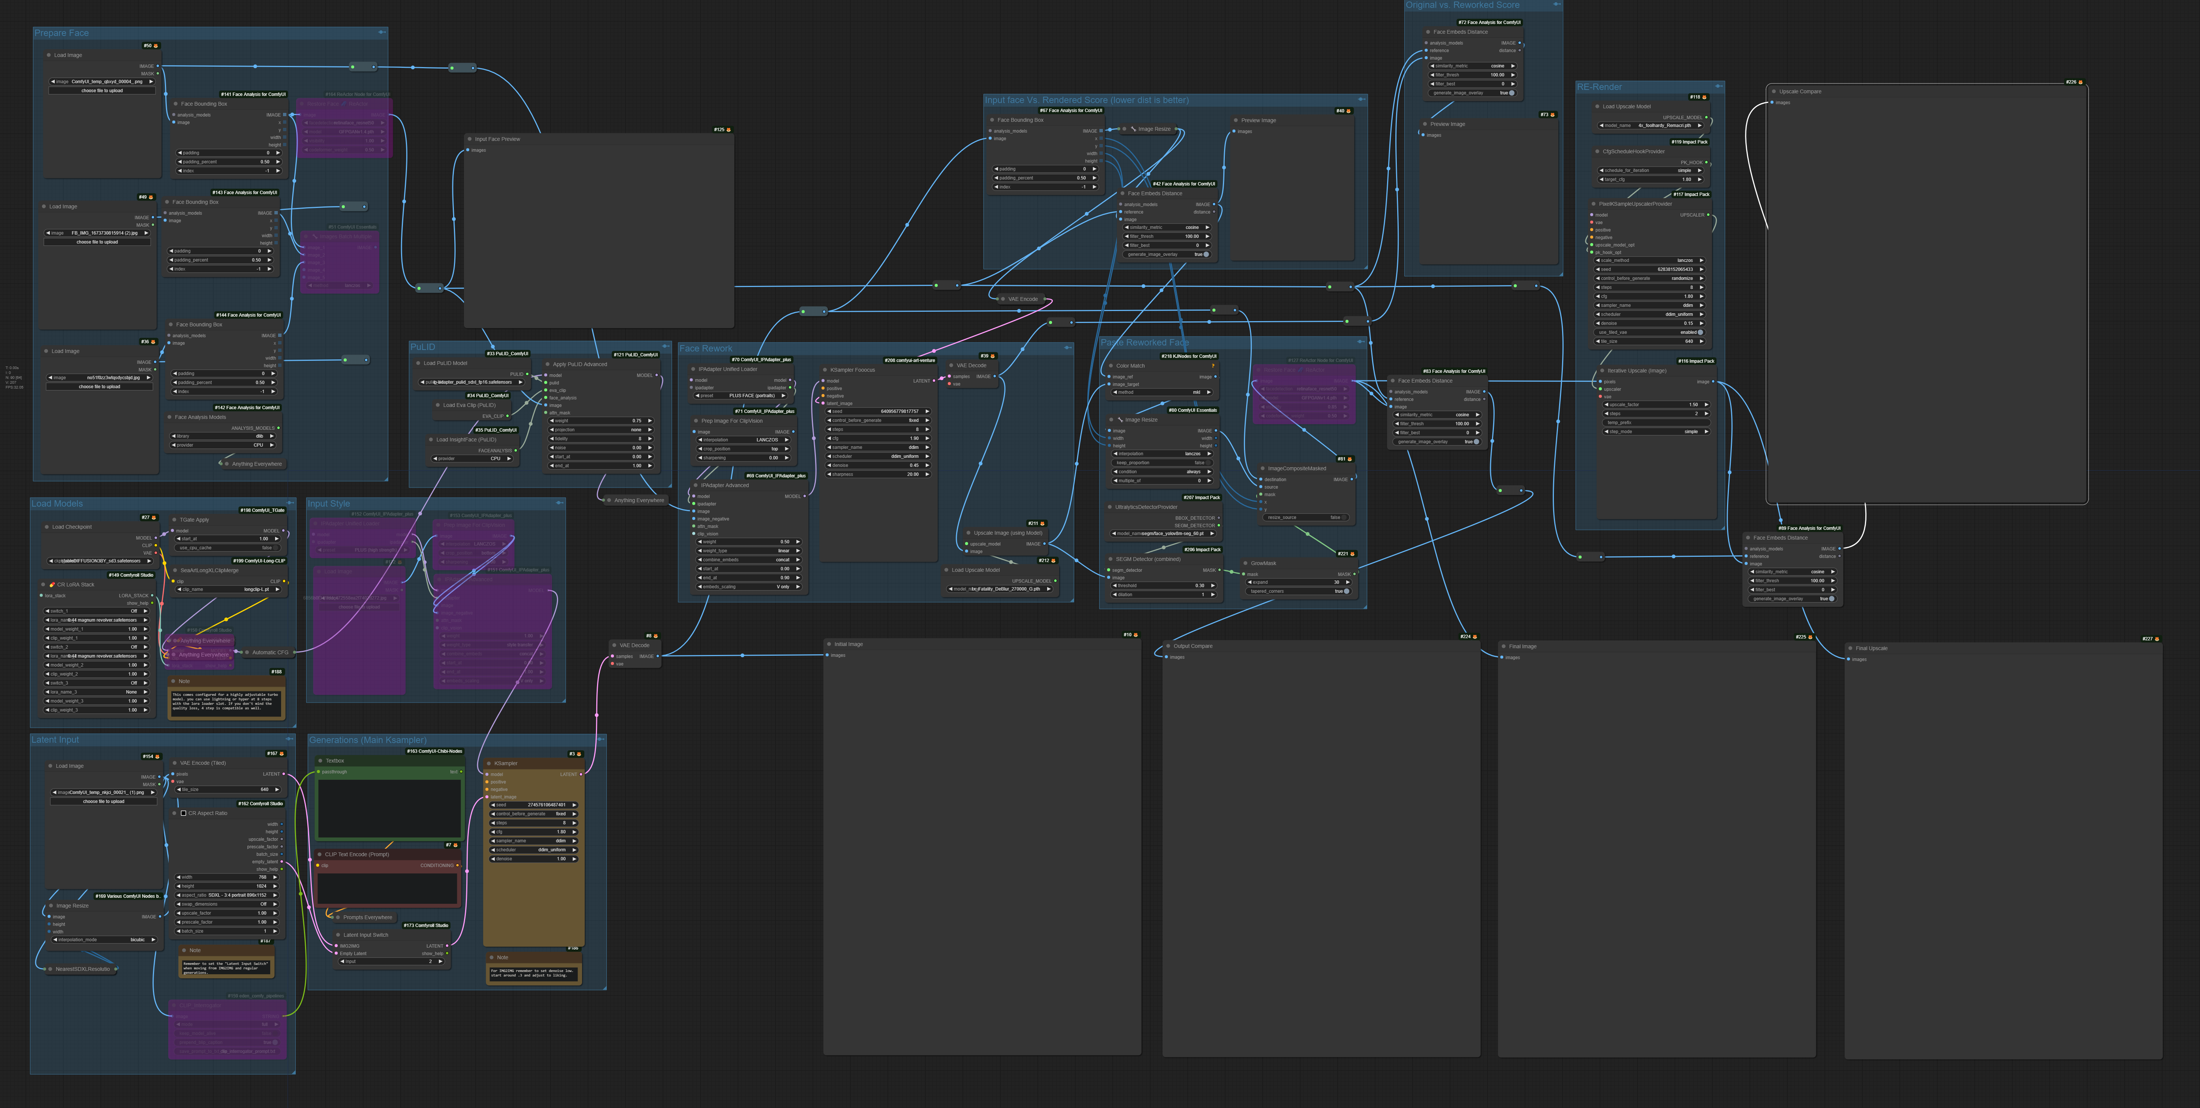The width and height of the screenshot is (2200, 1108).
Task: Click right arrow on seed in brown KSampler
Action: [x=575, y=805]
